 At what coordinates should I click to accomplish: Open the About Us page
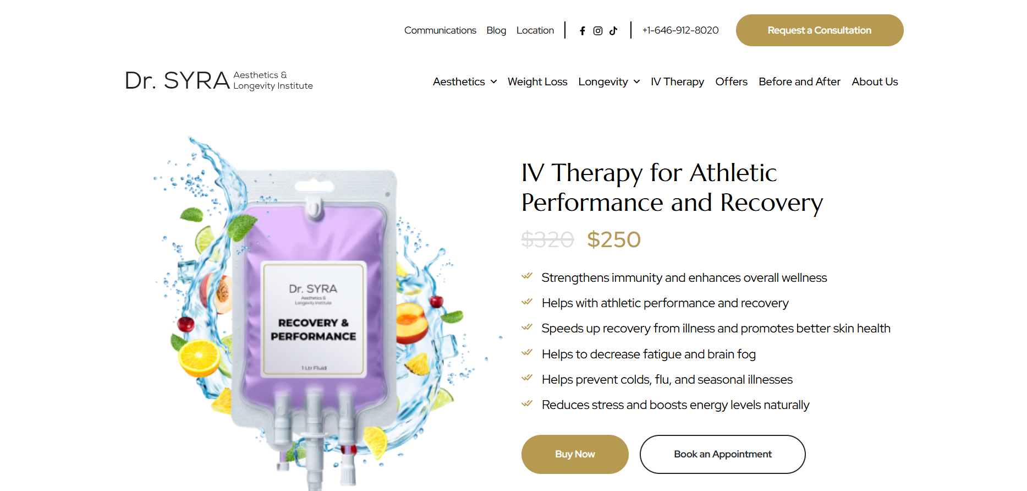coord(875,81)
